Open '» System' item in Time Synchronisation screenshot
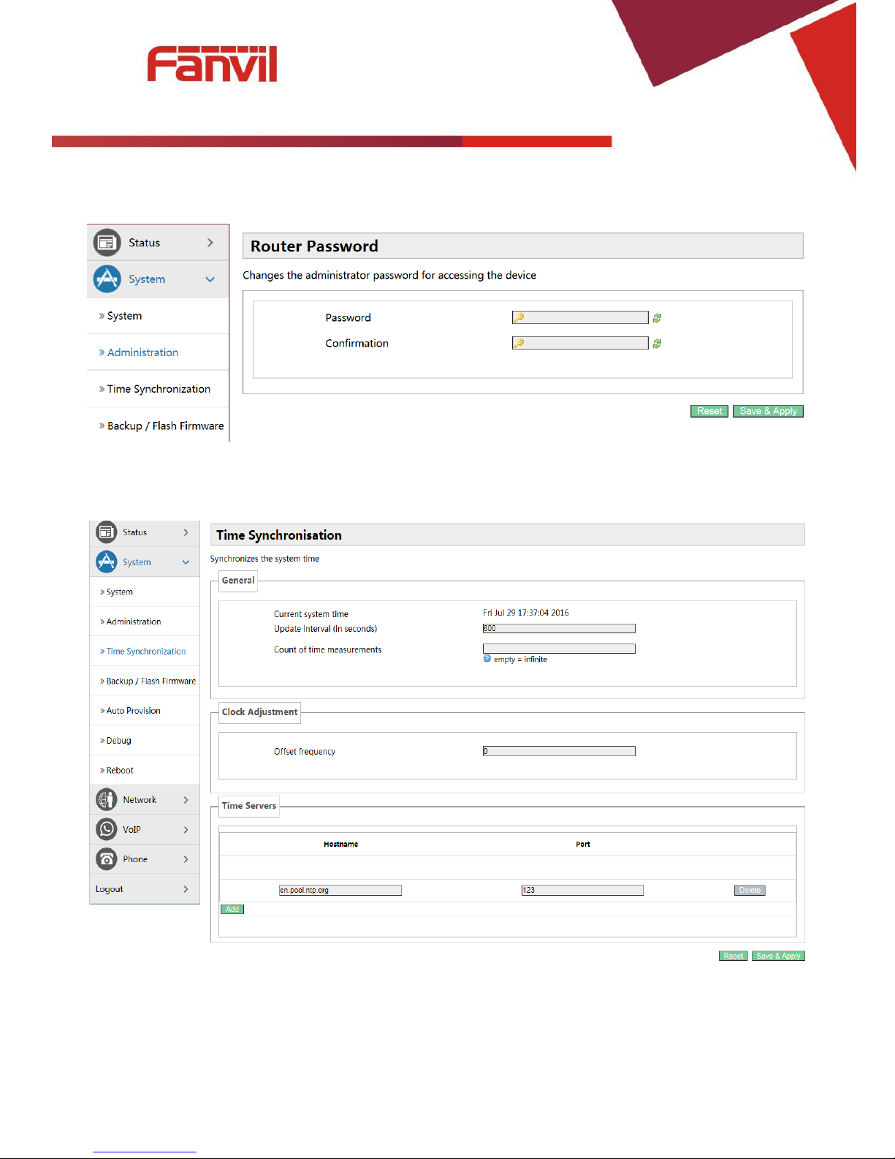This screenshot has height=1159, width=895. (x=116, y=592)
